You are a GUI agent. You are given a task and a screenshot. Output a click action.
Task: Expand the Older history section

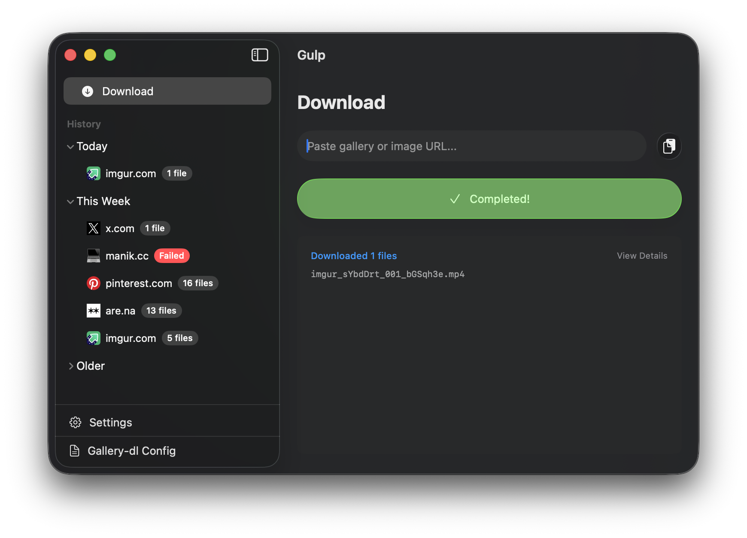pos(71,366)
